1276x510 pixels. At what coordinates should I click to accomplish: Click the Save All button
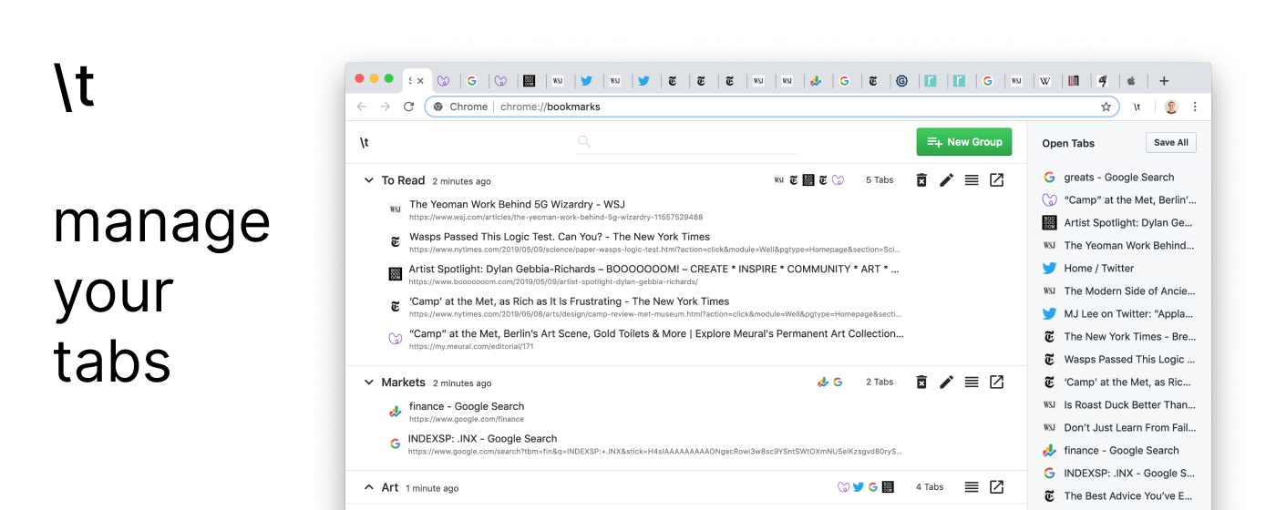(x=1171, y=142)
